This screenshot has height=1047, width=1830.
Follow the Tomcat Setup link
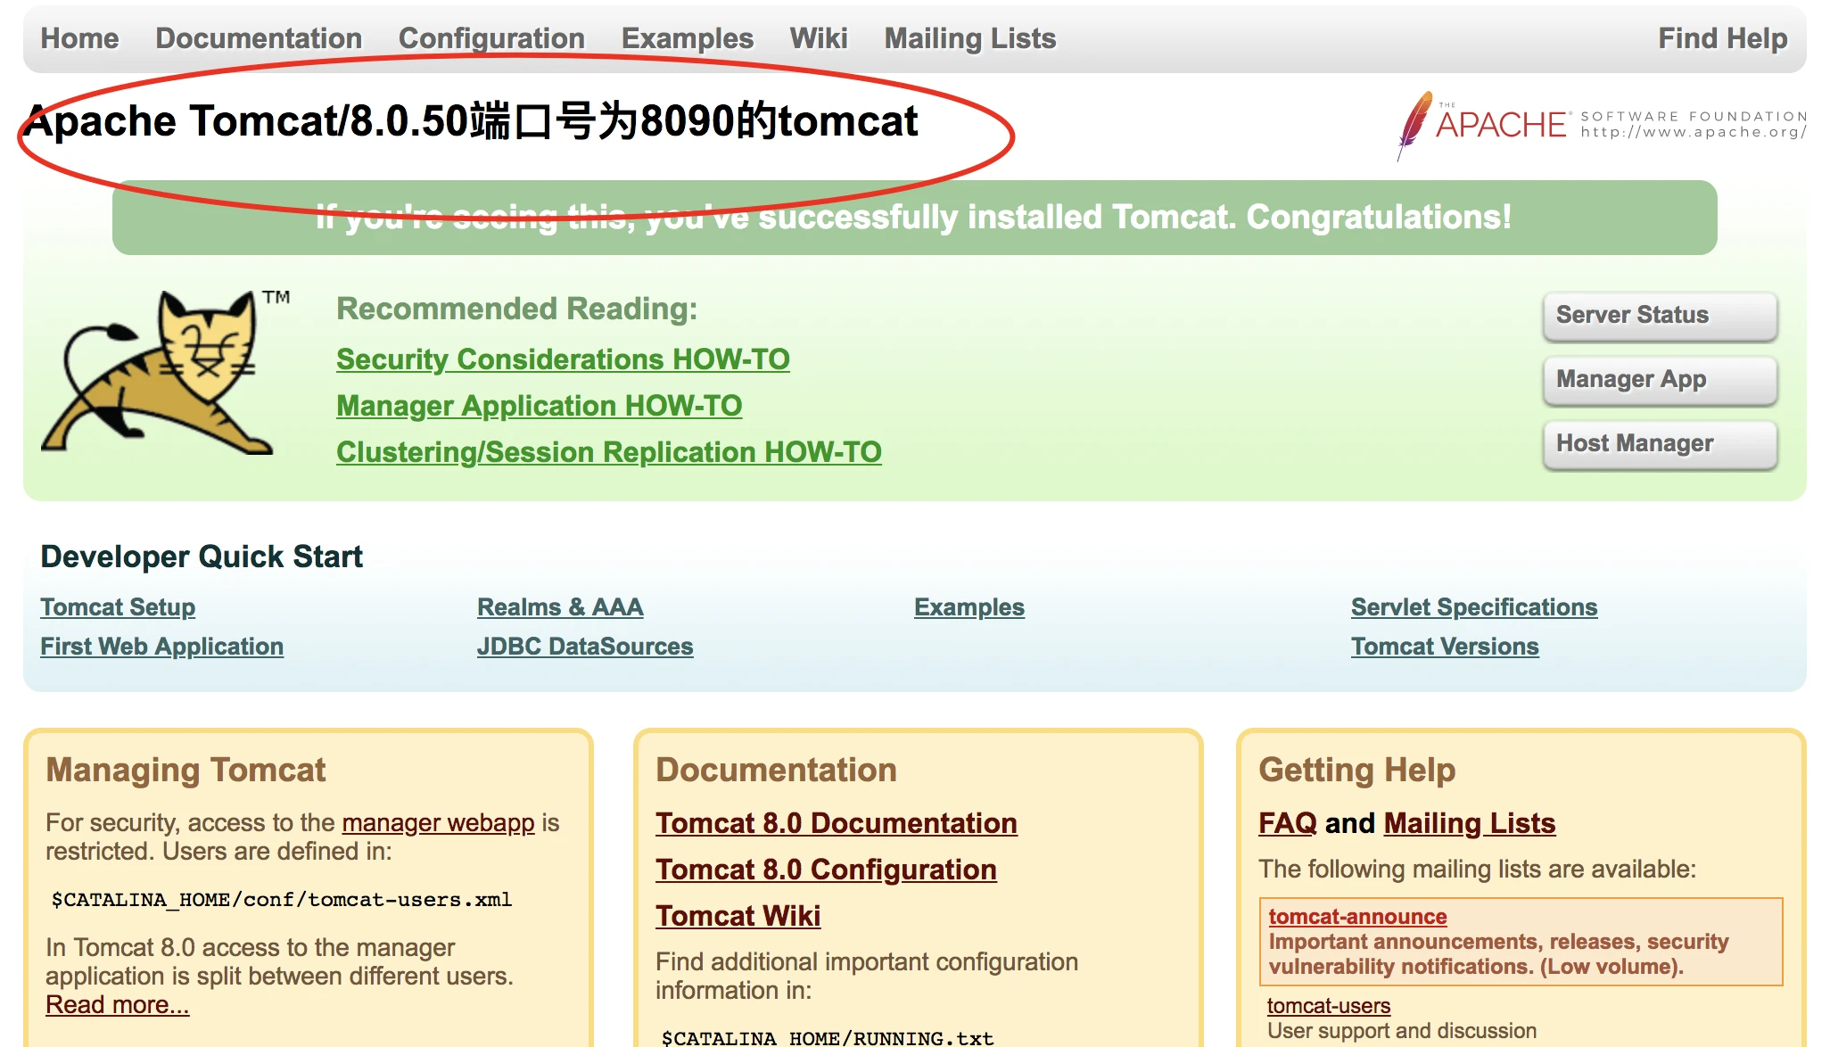(x=118, y=607)
